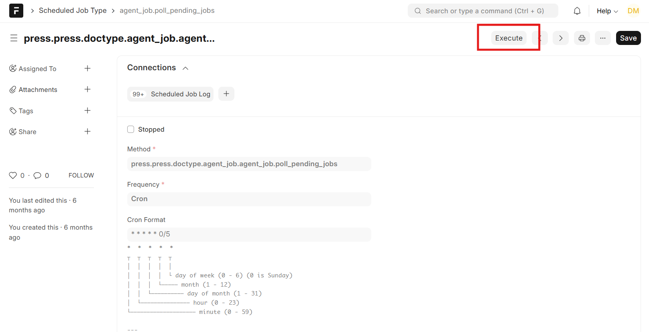Screen dimensions: 649x332
Task: Like this document with heart icon
Action: pos(13,175)
